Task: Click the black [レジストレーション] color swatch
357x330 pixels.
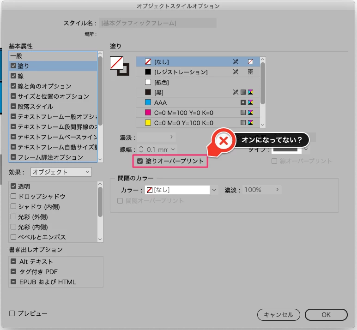Action: pyautogui.click(x=148, y=72)
